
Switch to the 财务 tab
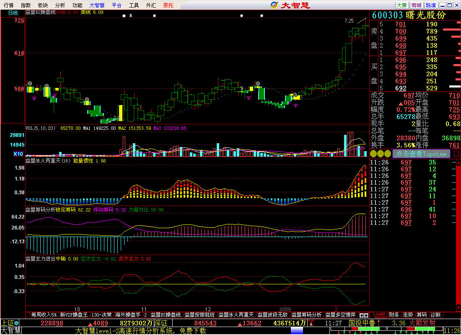394,315
